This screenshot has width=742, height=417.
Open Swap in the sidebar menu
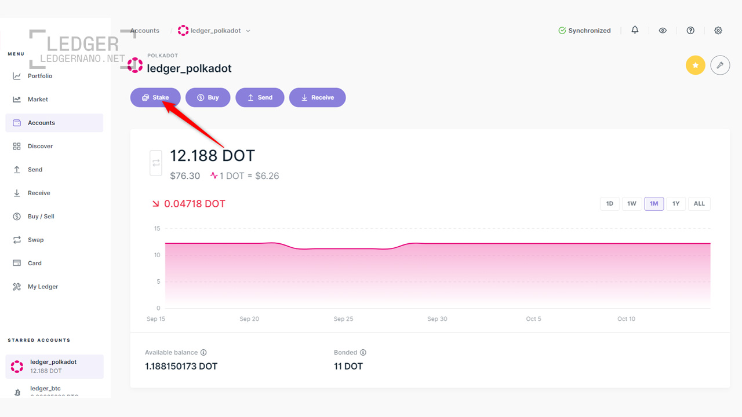click(x=54, y=240)
